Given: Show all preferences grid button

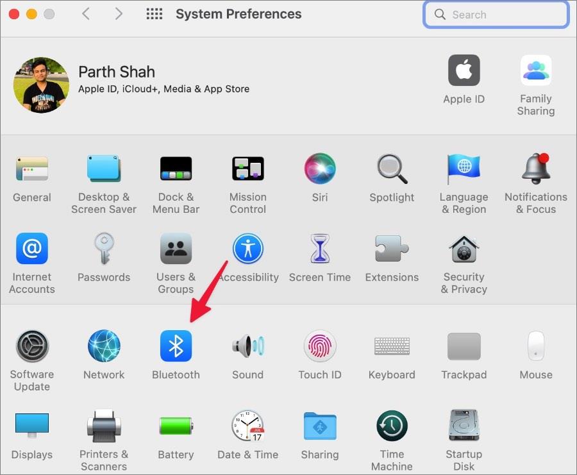Looking at the screenshot, I should click(154, 14).
